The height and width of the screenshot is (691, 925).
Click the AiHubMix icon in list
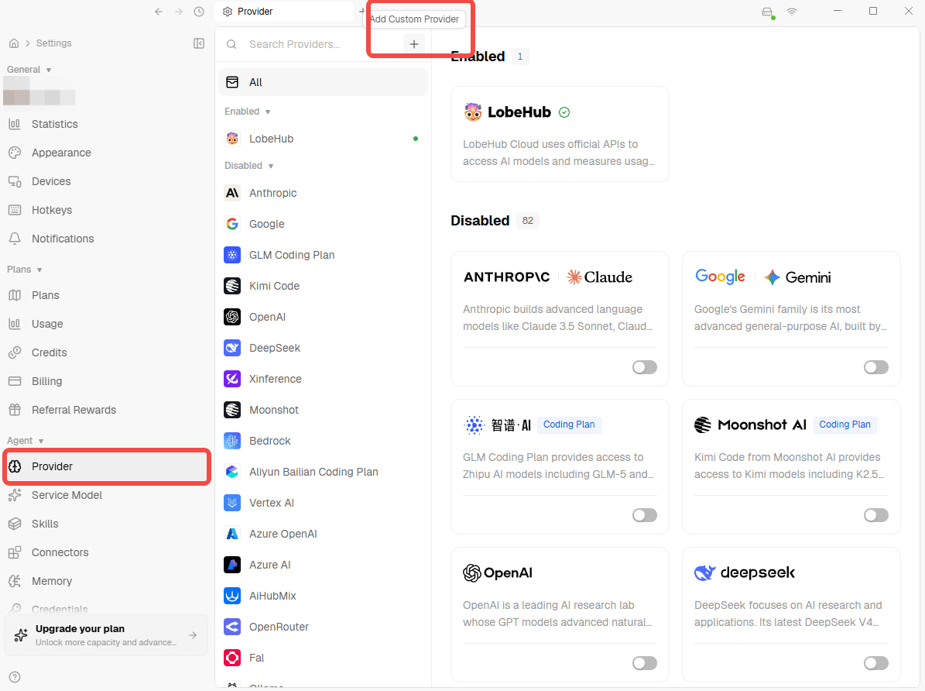(232, 596)
